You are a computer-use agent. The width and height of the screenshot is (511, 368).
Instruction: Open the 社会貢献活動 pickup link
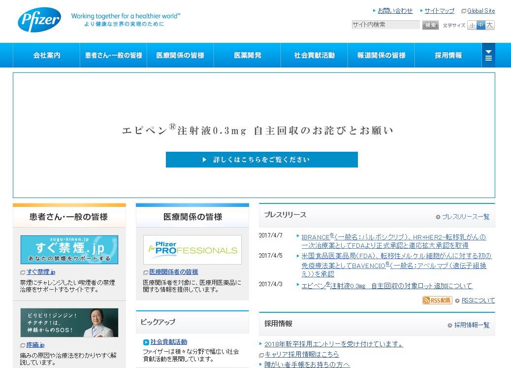(169, 342)
